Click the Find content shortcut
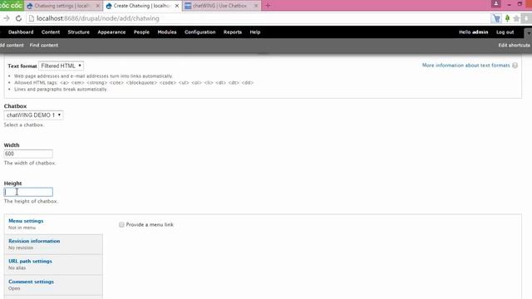 (x=44, y=45)
